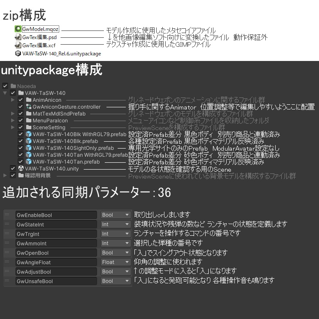Click the AnimAnicon folder icon
319x319 pixels.
29,100
